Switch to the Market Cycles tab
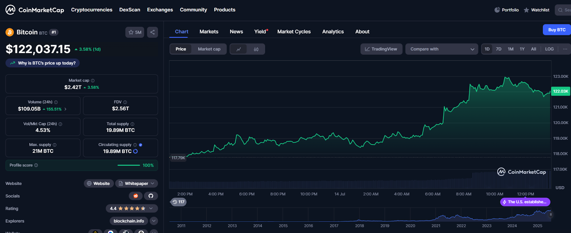 [x=294, y=32]
